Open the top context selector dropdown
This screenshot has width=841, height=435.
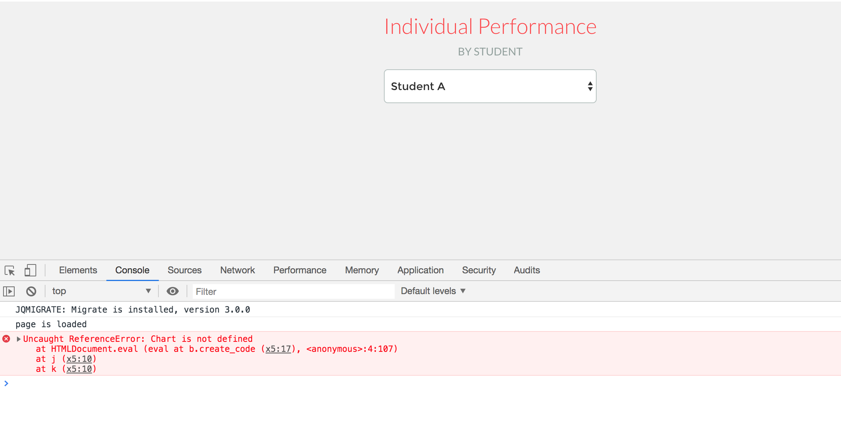[x=101, y=291]
